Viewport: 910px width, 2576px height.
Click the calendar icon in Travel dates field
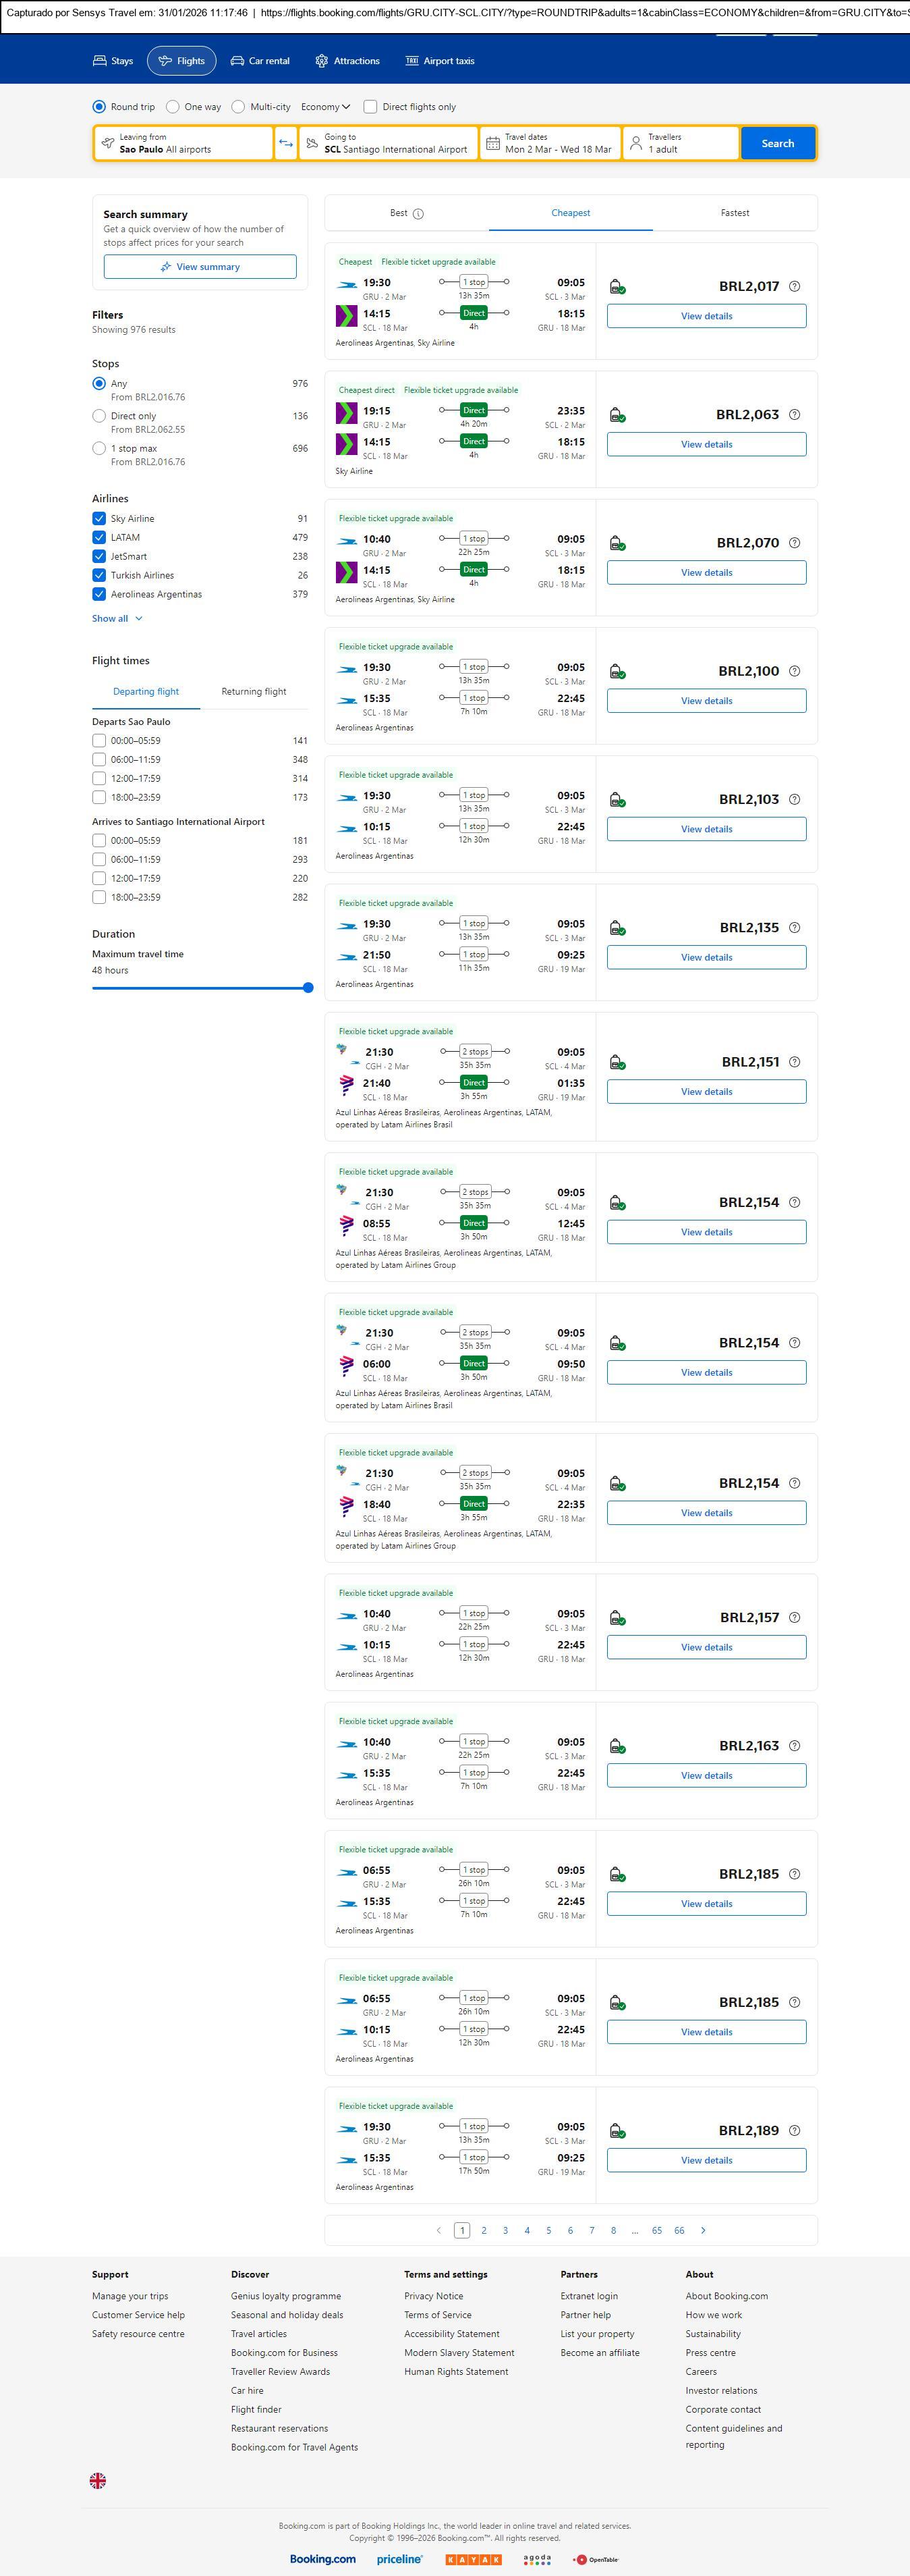pos(492,143)
